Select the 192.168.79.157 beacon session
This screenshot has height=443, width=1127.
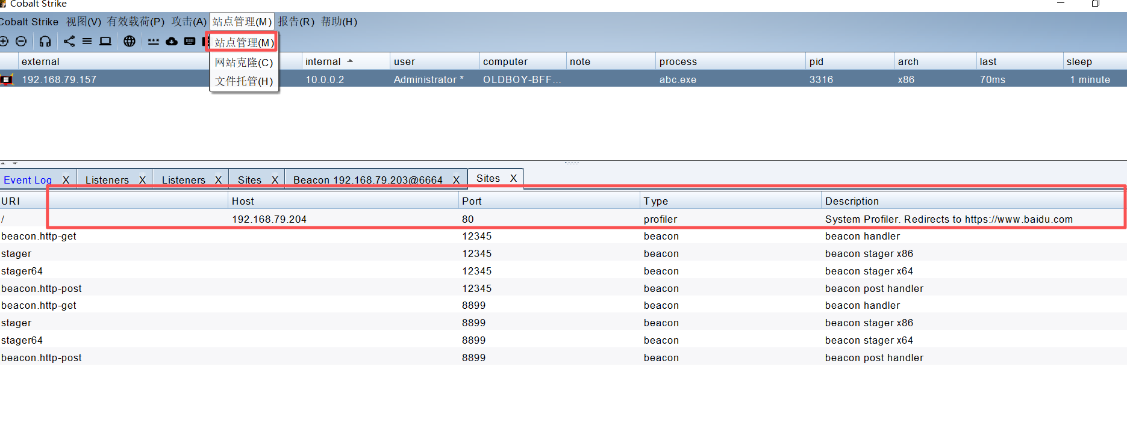tap(563, 79)
